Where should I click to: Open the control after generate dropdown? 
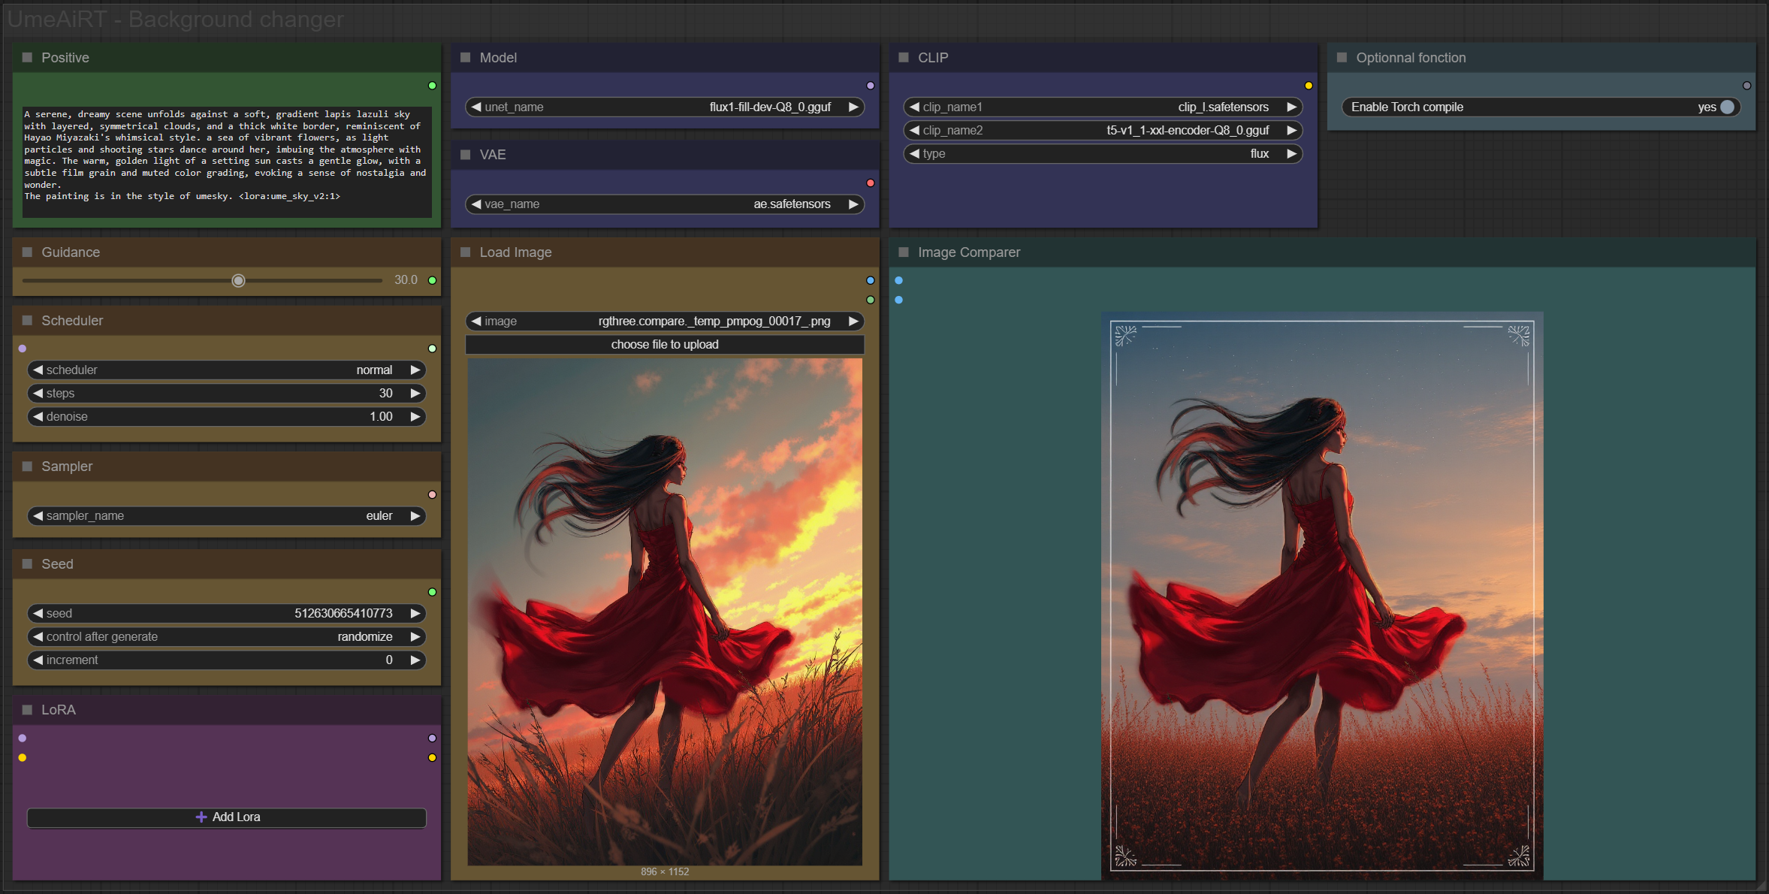coord(226,636)
